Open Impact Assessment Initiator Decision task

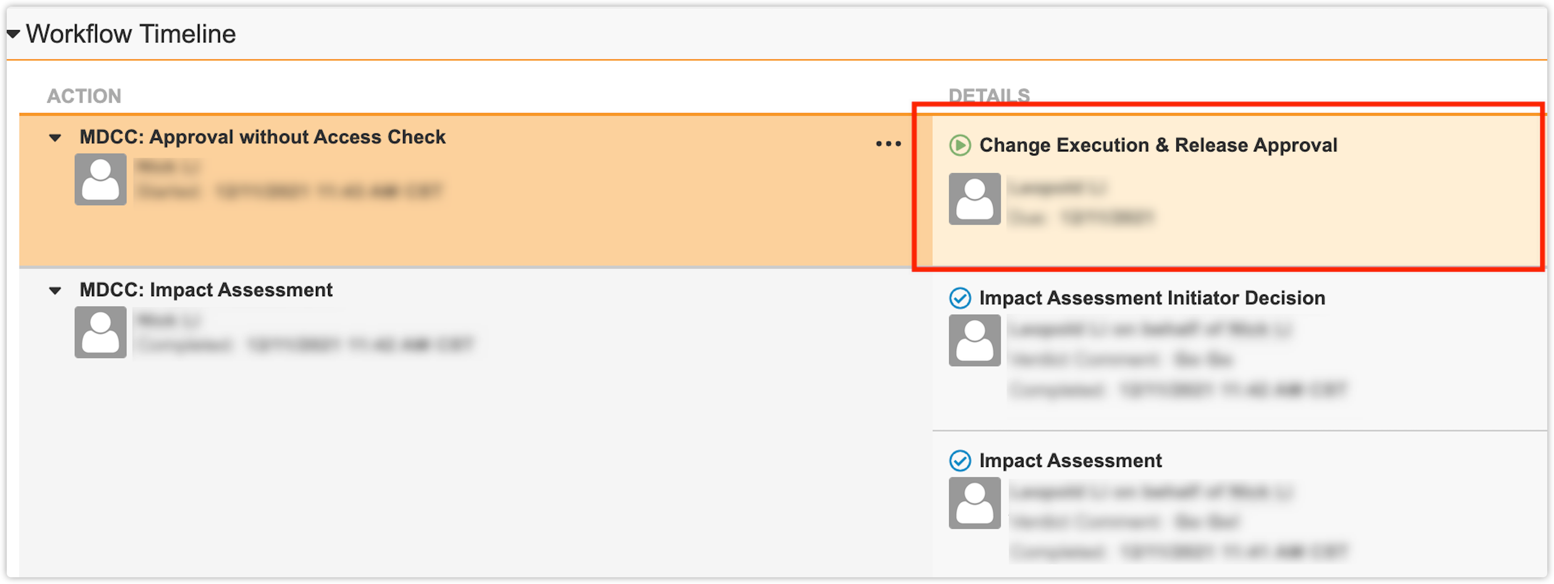point(1152,298)
